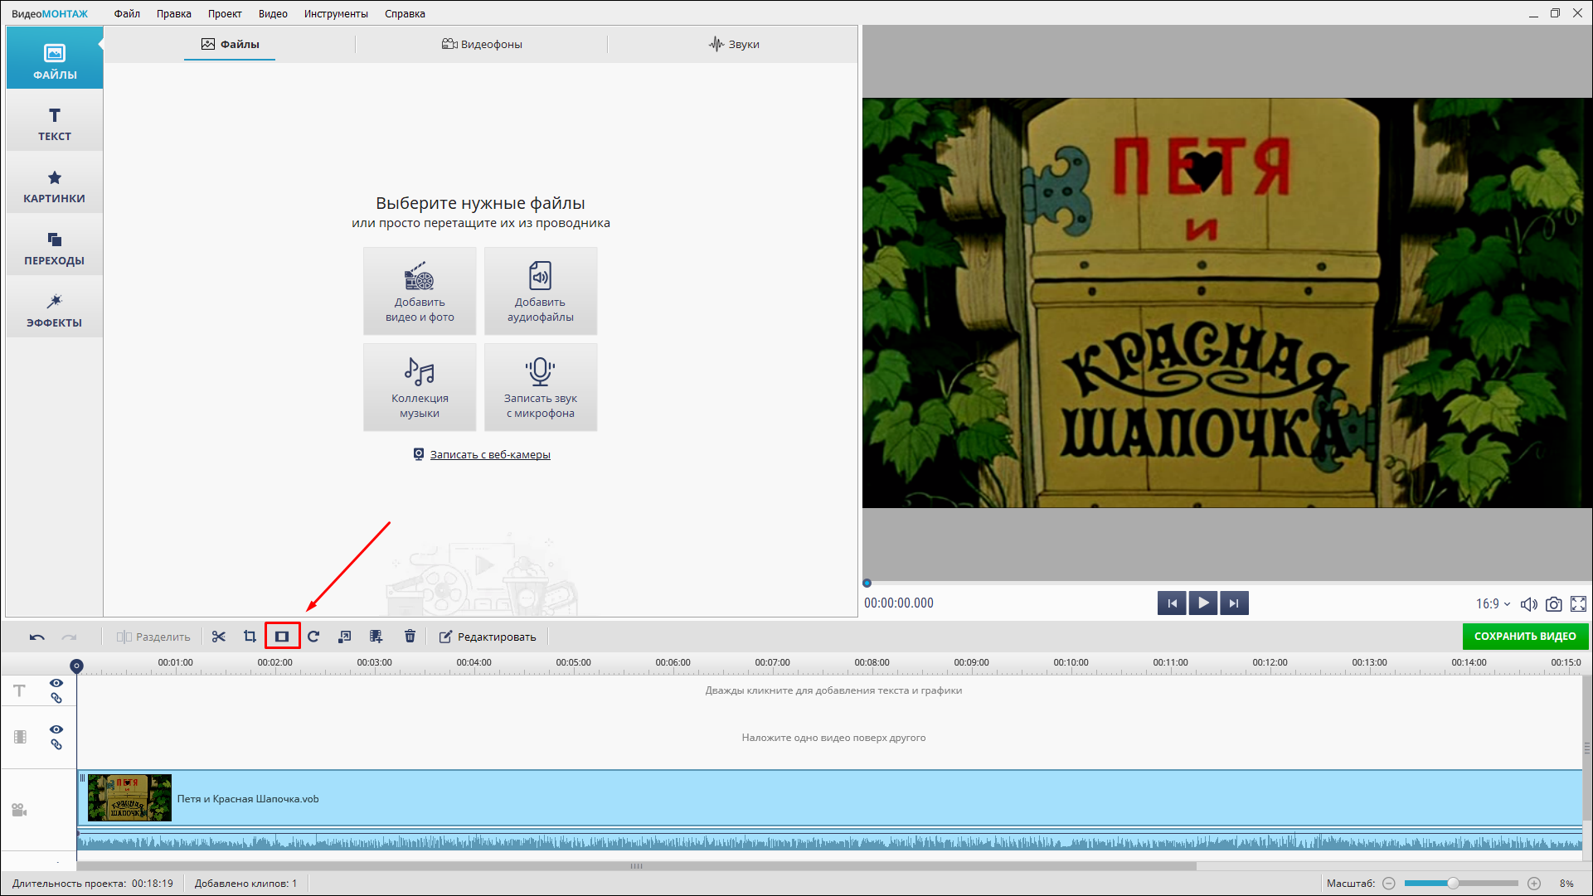Click the 00:05:00 timeline ruler mark

573,663
